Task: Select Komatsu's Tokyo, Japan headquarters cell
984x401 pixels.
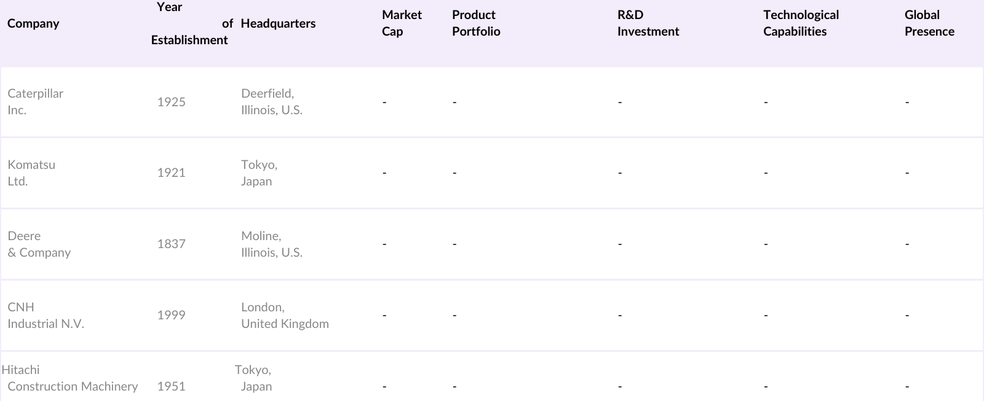Action: 259,173
